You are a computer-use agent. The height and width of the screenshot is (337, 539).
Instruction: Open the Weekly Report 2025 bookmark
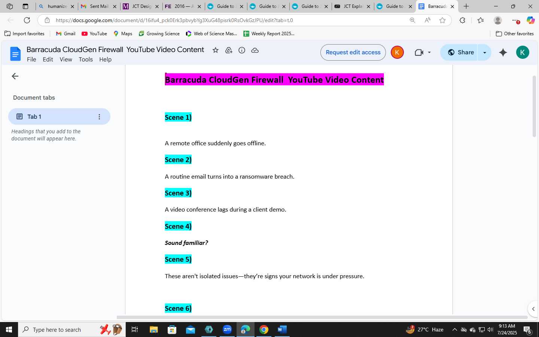[269, 34]
